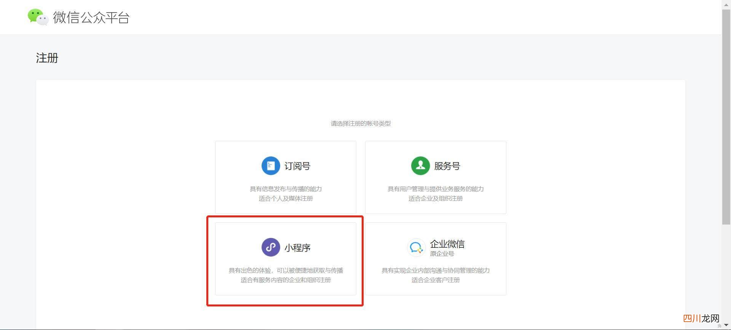Click 具有实现企业内部沟通与协同管理的能力 description
Screen dimensions: 731x330
tap(436, 270)
